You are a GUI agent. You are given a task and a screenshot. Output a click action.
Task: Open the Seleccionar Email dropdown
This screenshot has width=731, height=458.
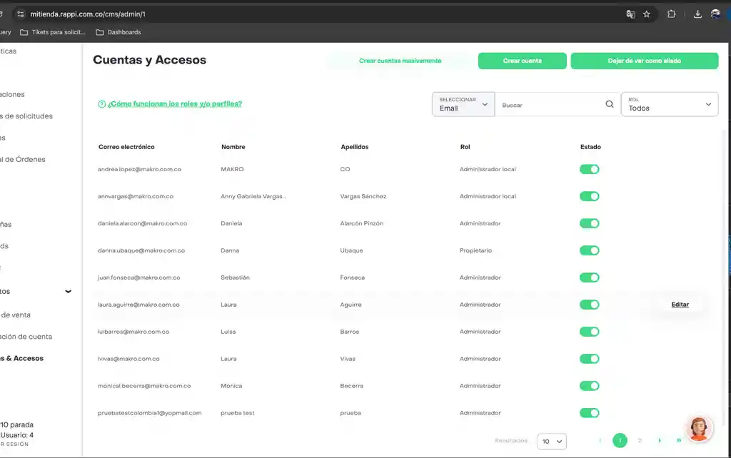[463, 104]
